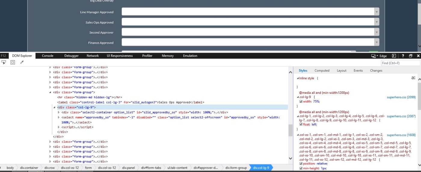Click the F12 label in tools bar

(3, 56)
